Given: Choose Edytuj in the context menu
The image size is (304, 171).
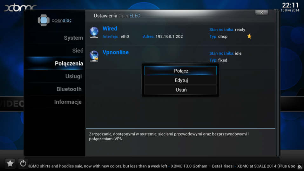Looking at the screenshot, I should click(180, 80).
